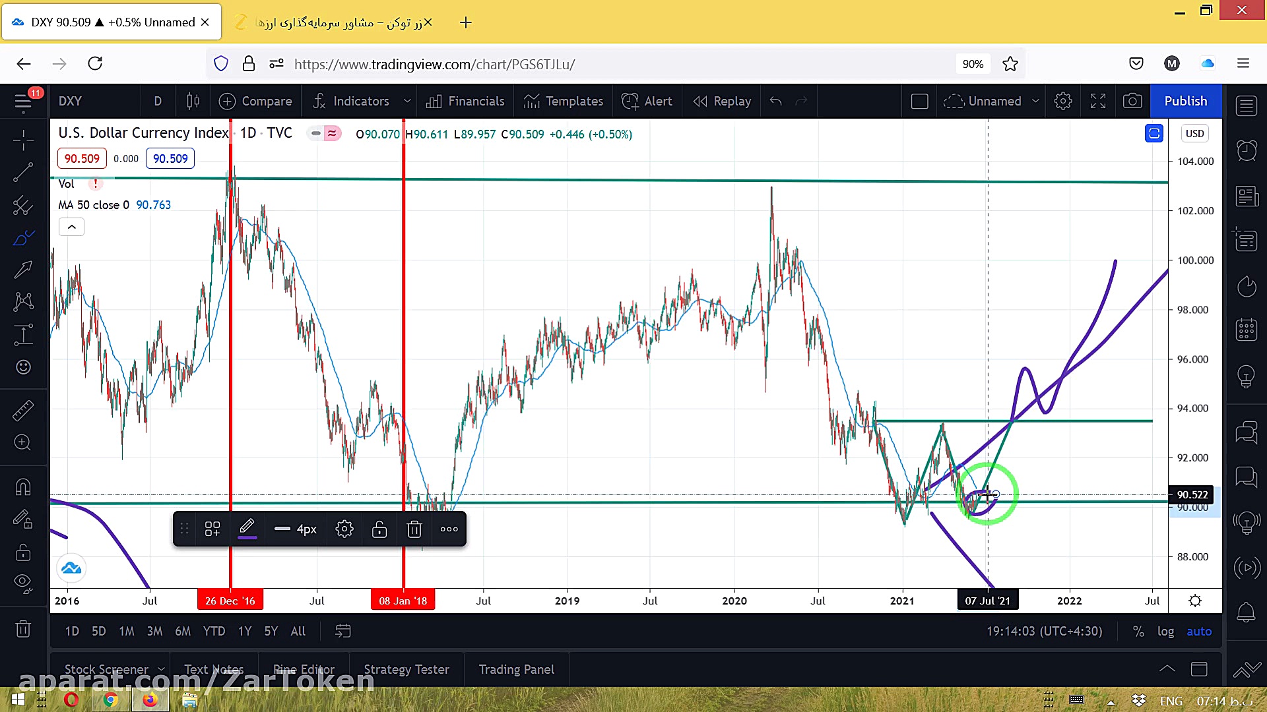Launch Firefox from the Windows taskbar
The image size is (1267, 712).
(150, 699)
